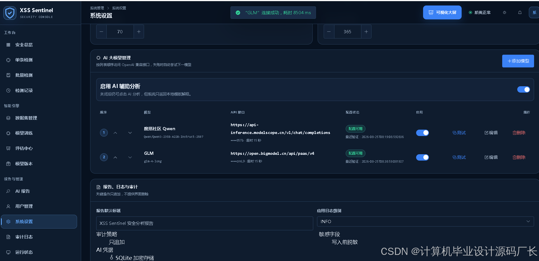
Task: Go to 批量检测 page
Action: pos(39,75)
